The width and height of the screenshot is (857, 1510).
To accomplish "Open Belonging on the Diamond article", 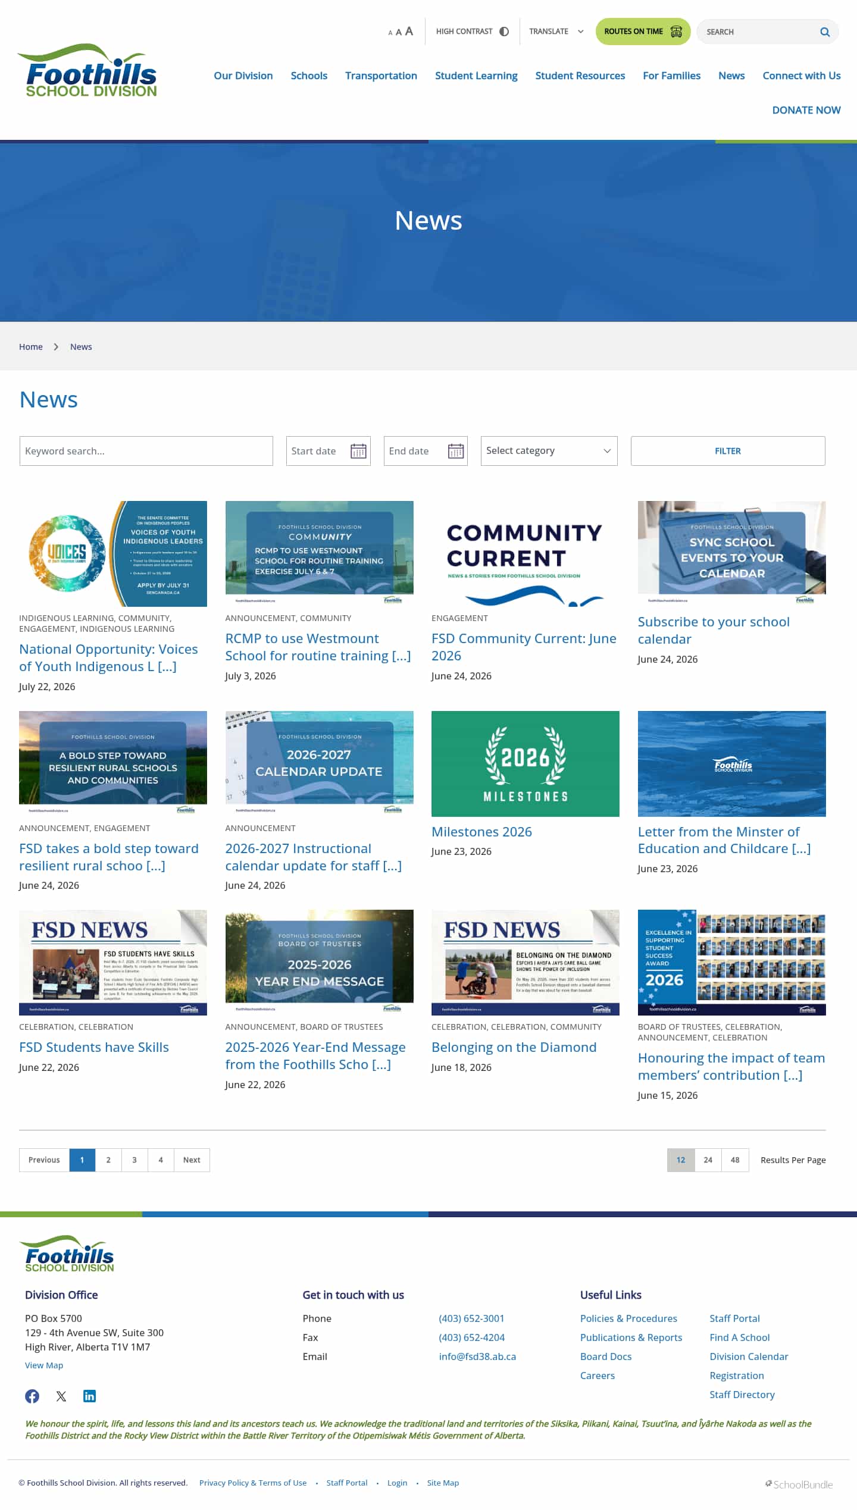I will pyautogui.click(x=514, y=1047).
